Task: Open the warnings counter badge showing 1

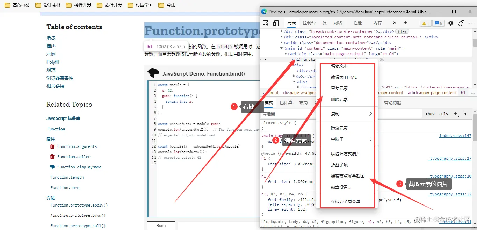Action: coord(425,23)
